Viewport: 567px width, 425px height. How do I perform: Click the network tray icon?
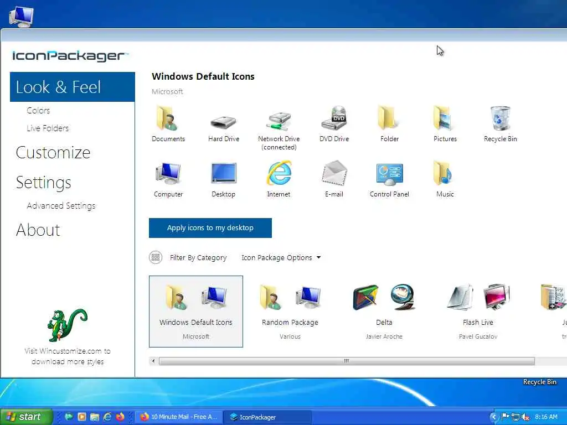[516, 417]
